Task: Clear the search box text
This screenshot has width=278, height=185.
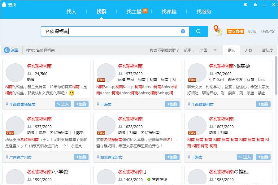Action: 183,31
